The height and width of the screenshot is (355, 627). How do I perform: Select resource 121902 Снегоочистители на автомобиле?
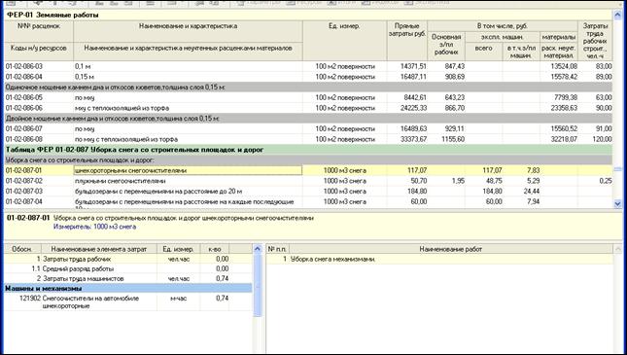pyautogui.click(x=128, y=302)
